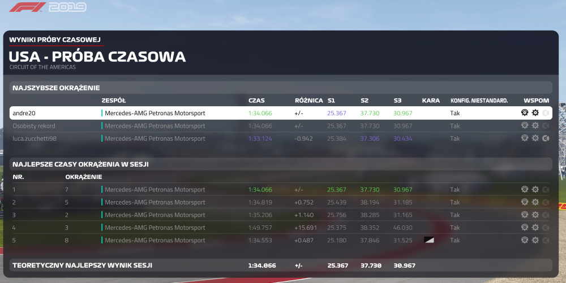Click gearbox gear icon for lap 1:34.553
The width and height of the screenshot is (566, 283).
click(535, 240)
